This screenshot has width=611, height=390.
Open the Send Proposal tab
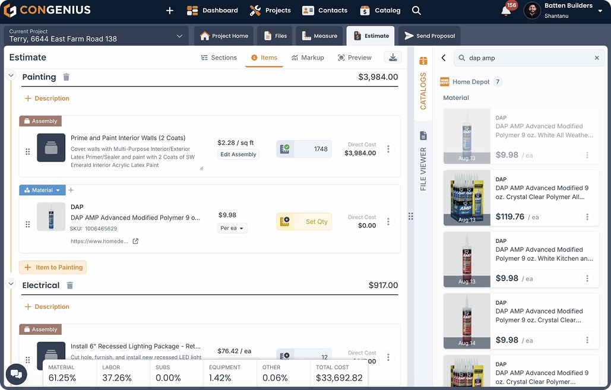[x=429, y=36]
